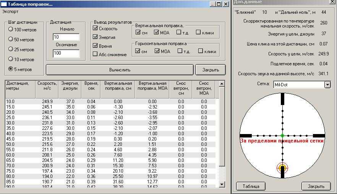Click the Вертикальная поправка, см column header

point(118,89)
